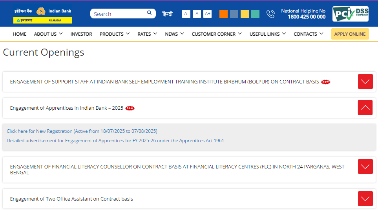378x210 pixels.
Task: Click the search magnifier icon
Action: click(149, 13)
